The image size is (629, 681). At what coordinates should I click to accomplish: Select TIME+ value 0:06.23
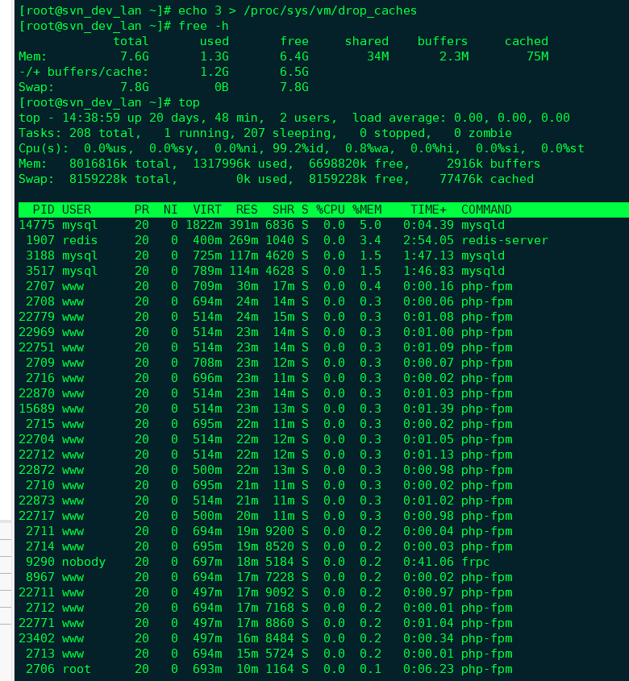point(428,669)
